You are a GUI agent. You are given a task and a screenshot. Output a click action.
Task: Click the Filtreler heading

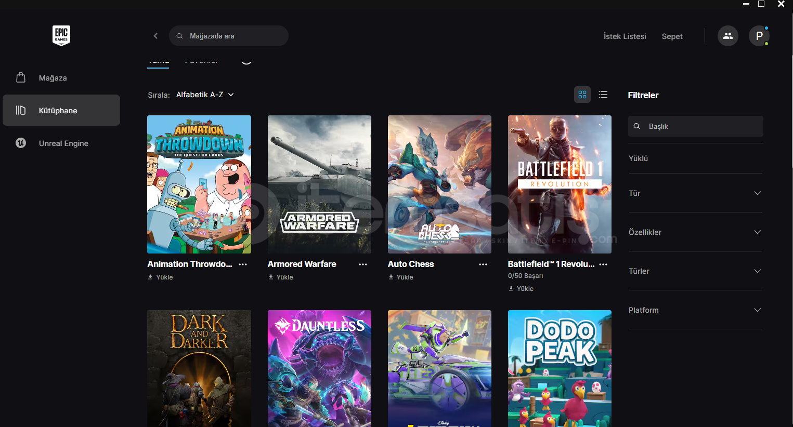pos(643,95)
